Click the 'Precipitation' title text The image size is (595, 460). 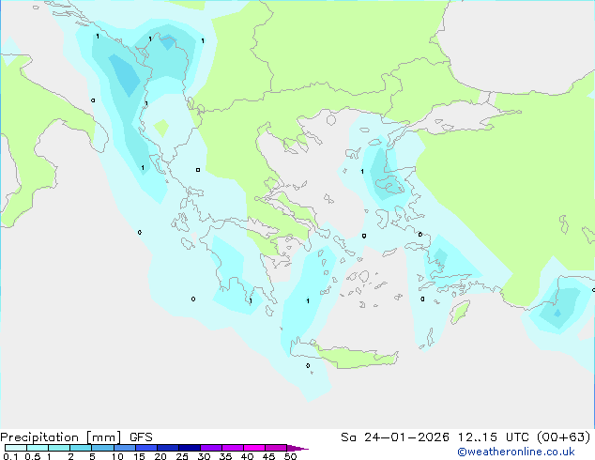coord(39,437)
